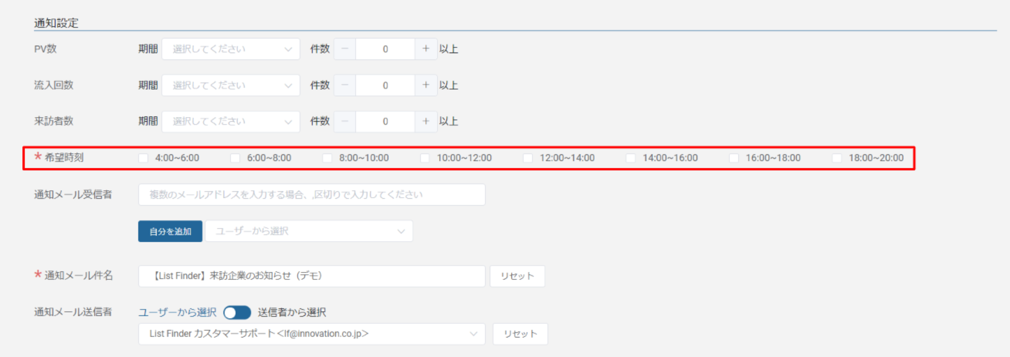Click minus button for PV数 count
This screenshot has width=1010, height=357.
[x=345, y=49]
